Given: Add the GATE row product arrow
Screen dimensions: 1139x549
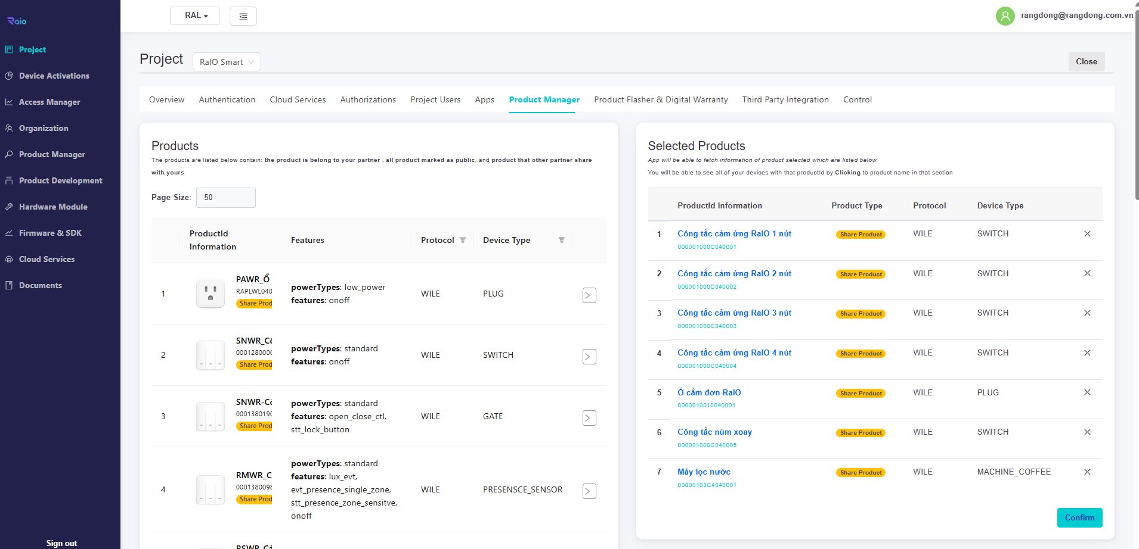Looking at the screenshot, I should (x=589, y=418).
